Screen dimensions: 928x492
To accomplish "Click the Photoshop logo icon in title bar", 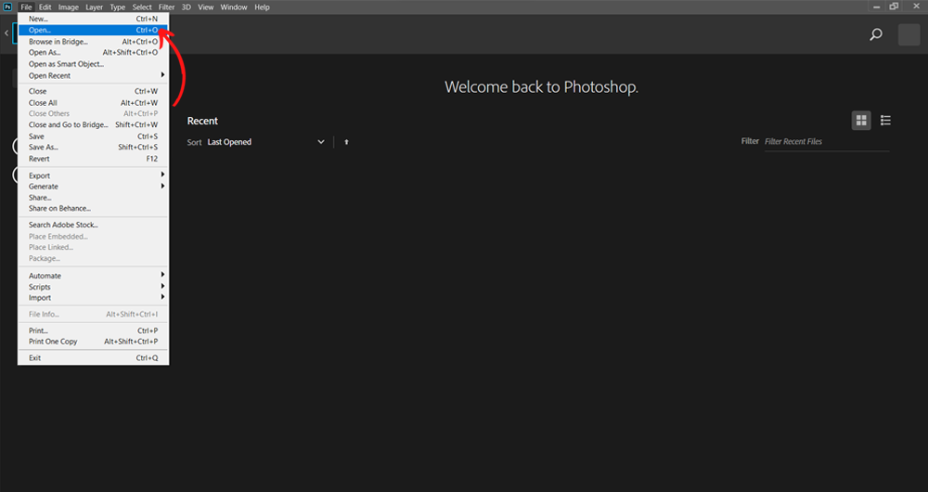I will point(7,6).
